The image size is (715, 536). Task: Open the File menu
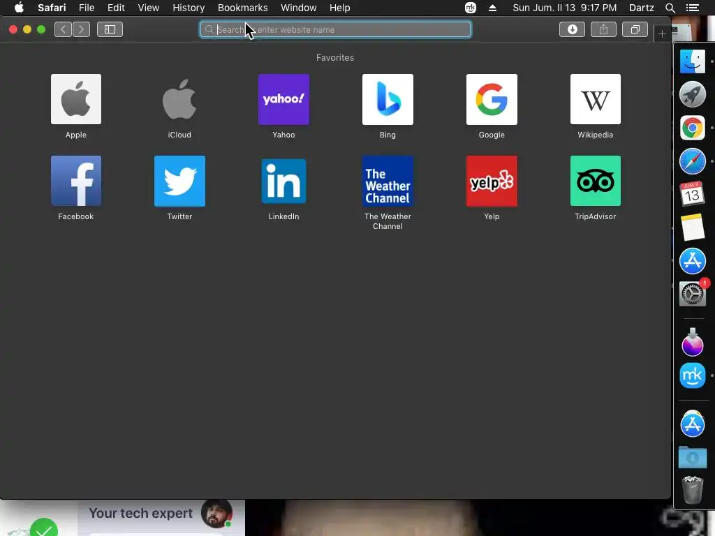[x=87, y=8]
